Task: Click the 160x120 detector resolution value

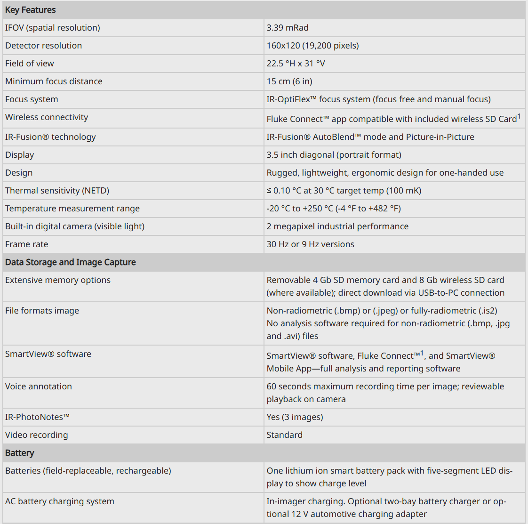Action: (x=312, y=46)
